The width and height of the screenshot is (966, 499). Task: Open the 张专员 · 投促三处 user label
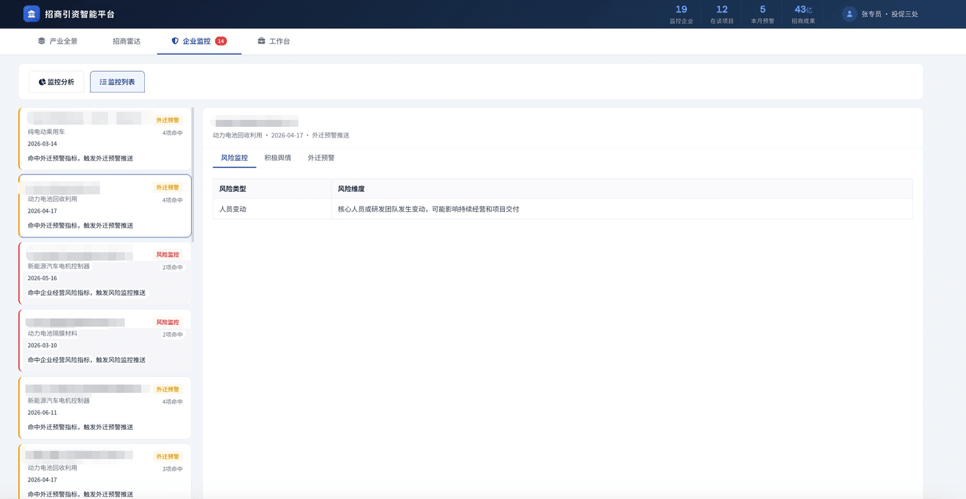(890, 14)
